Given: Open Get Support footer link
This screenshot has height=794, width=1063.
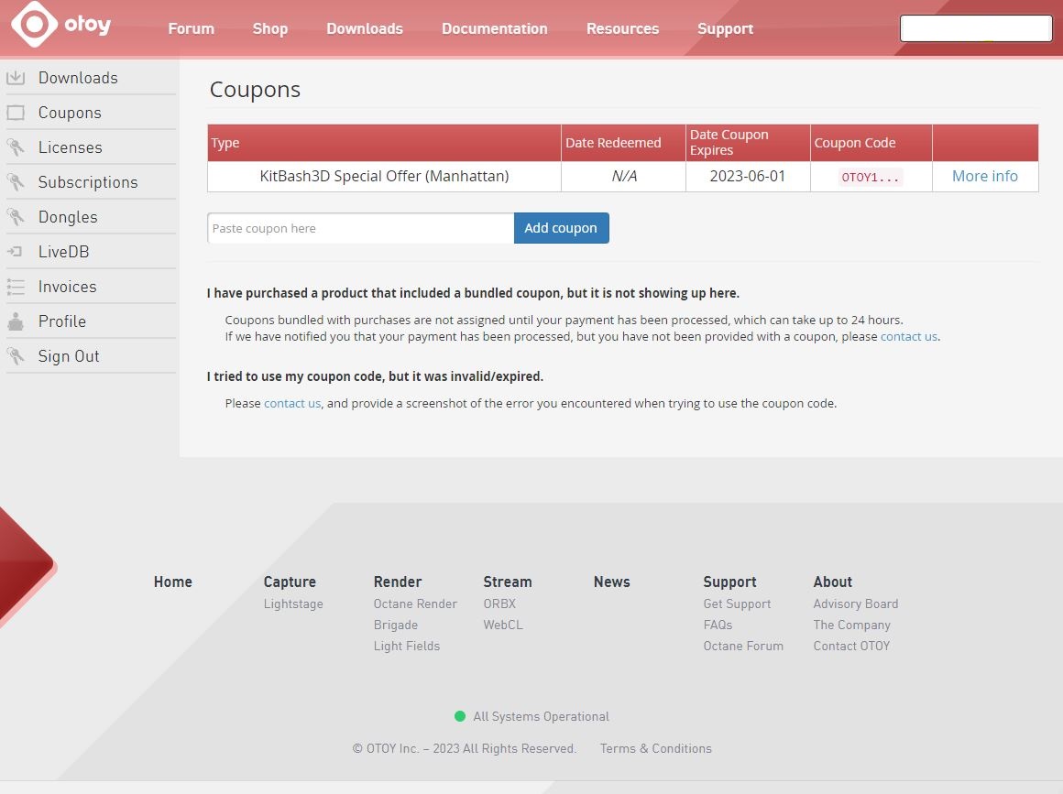Looking at the screenshot, I should coord(737,604).
